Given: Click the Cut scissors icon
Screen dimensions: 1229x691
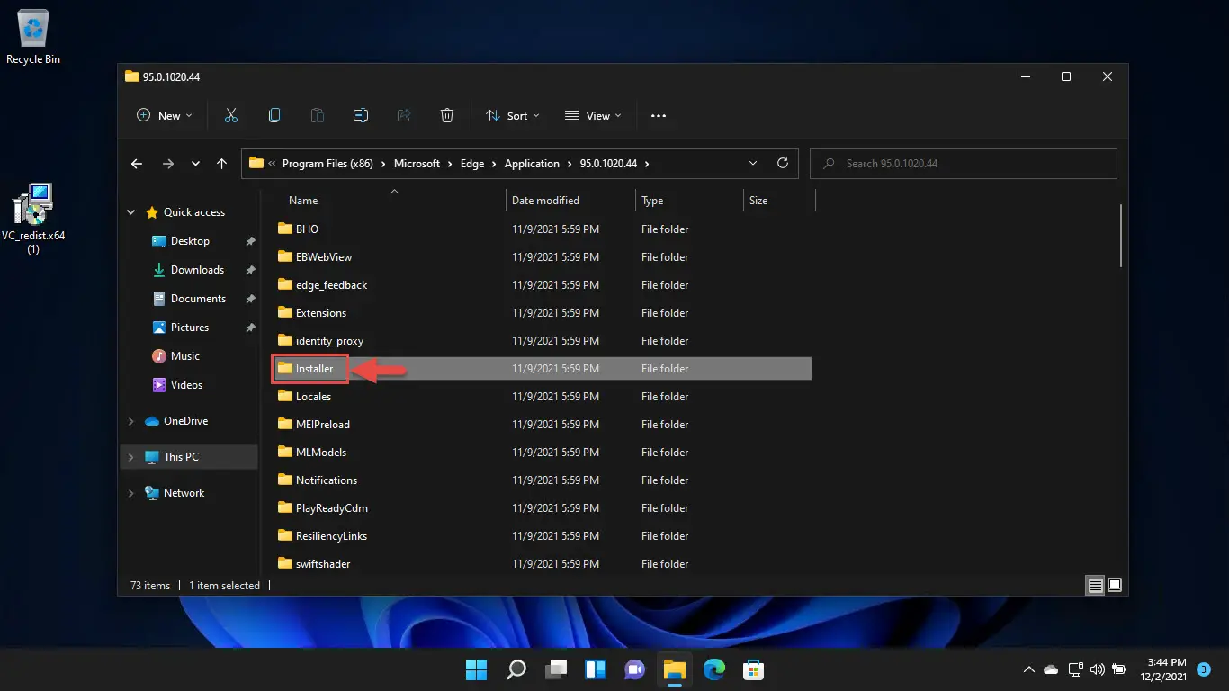Looking at the screenshot, I should point(231,115).
